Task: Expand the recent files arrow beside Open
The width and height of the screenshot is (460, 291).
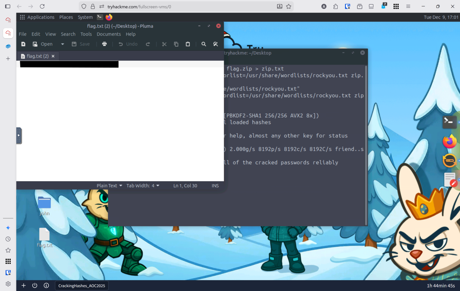Action: click(62, 44)
